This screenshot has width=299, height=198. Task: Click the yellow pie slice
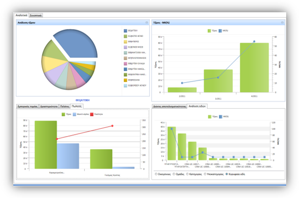point(51,64)
